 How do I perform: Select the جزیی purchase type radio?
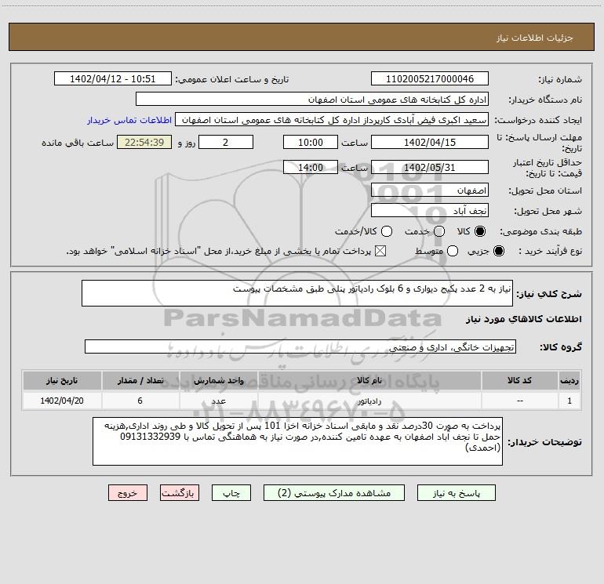point(498,251)
